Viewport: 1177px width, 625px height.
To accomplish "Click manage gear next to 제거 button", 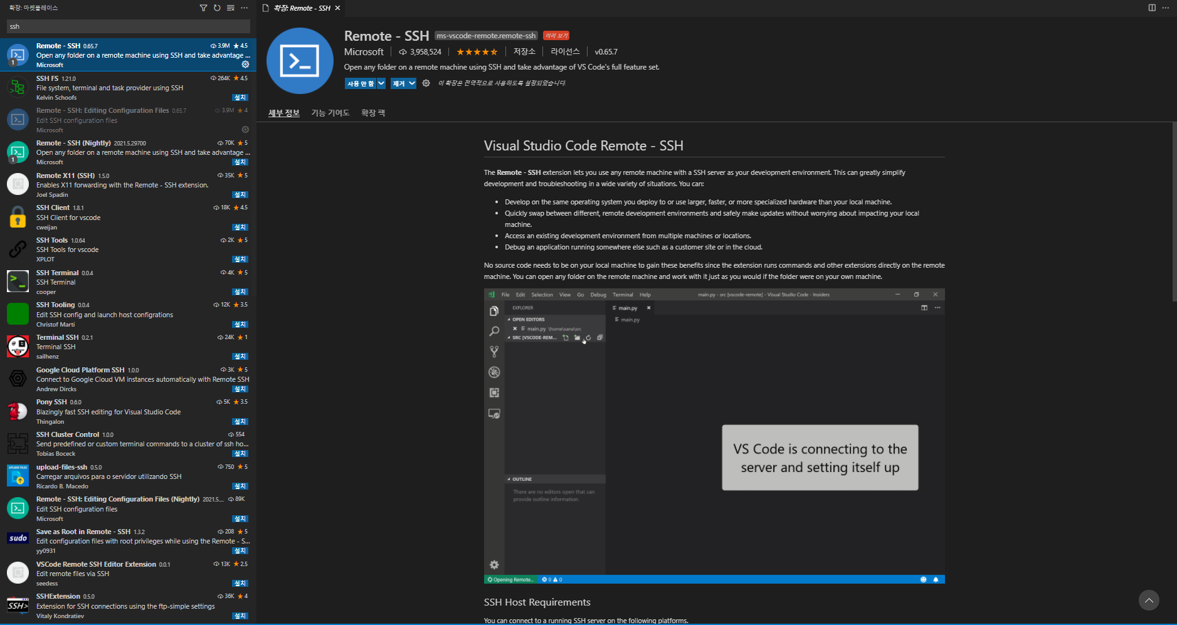I will coord(426,83).
